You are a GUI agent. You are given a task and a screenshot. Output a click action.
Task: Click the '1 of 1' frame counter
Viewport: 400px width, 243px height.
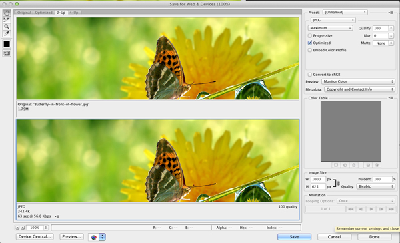(325, 209)
